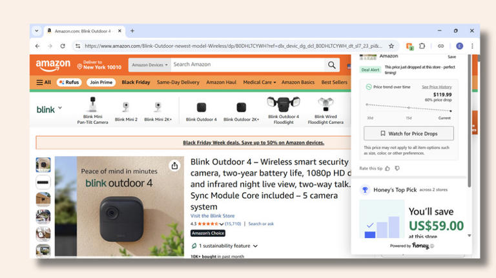This screenshot has width=496, height=278.
Task: Open the Chrome profile avatar
Action: pyautogui.click(x=460, y=46)
